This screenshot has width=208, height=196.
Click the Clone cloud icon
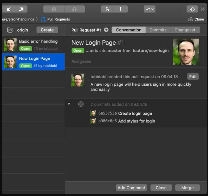click(x=190, y=19)
